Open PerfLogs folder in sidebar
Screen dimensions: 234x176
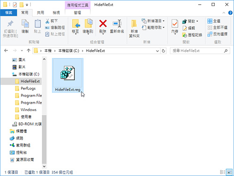click(x=25, y=88)
